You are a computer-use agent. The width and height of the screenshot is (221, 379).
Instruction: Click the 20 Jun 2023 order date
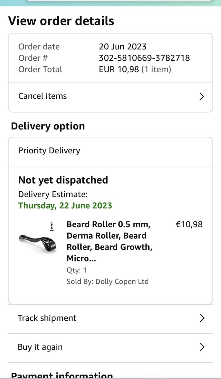click(123, 47)
